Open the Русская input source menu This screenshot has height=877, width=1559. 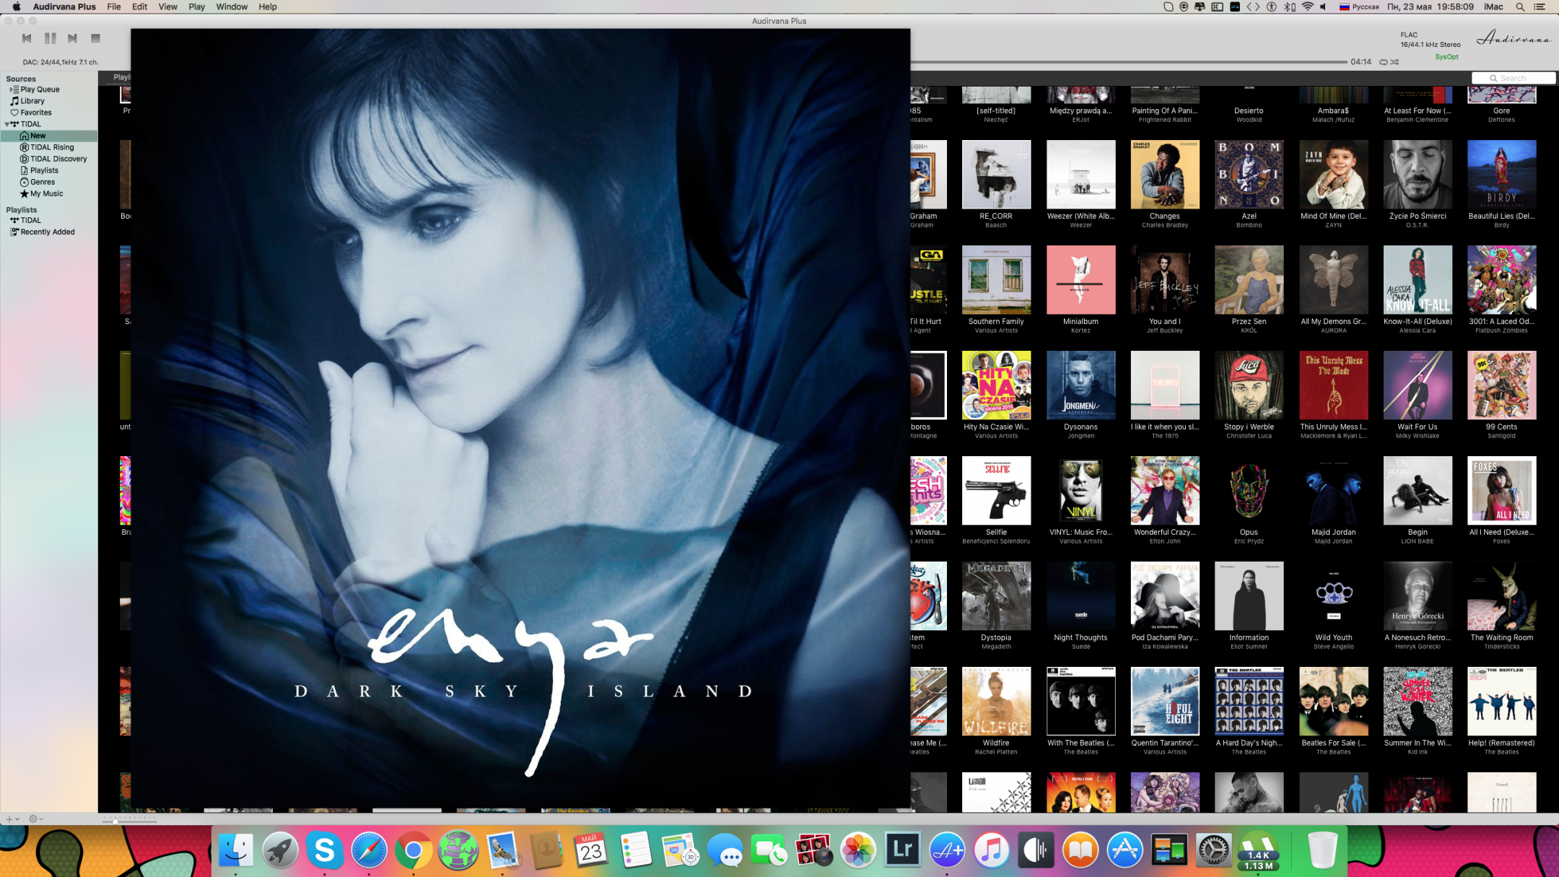[1359, 6]
